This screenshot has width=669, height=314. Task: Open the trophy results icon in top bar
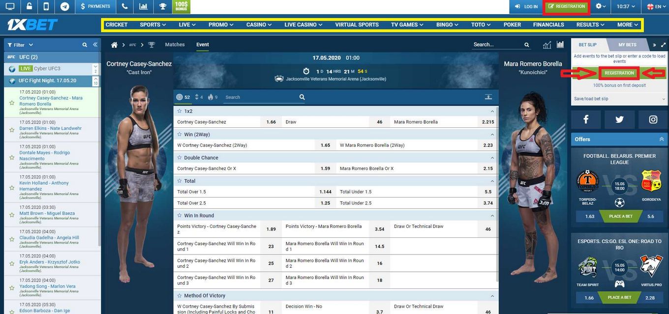162,6
